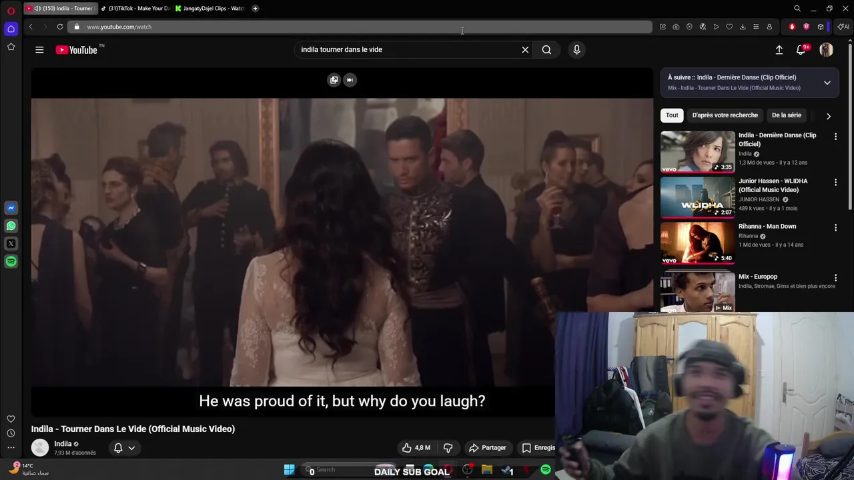This screenshot has height=480, width=854.
Task: Open Messenger in the Opera sidebar
Action: pos(11,208)
